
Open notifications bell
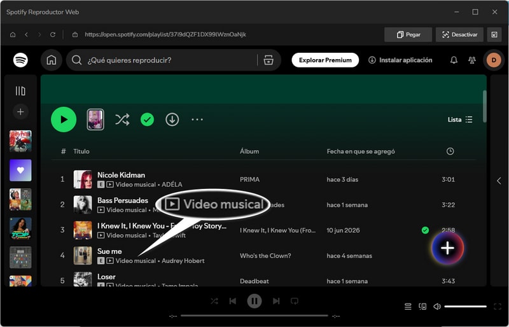[454, 60]
